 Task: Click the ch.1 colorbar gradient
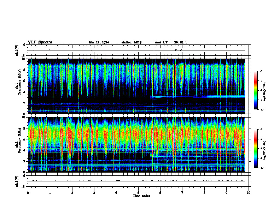tap(256, 90)
